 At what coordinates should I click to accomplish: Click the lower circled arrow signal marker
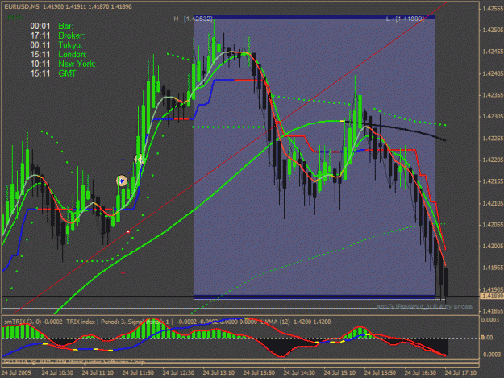point(122,181)
